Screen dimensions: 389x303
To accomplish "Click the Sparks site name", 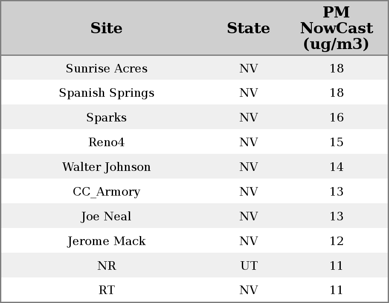I will click(x=107, y=118).
